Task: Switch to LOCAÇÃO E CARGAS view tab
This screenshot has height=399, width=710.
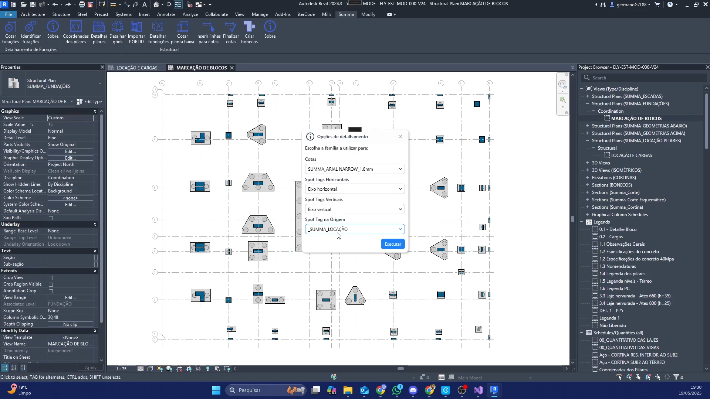Action: tap(136, 68)
